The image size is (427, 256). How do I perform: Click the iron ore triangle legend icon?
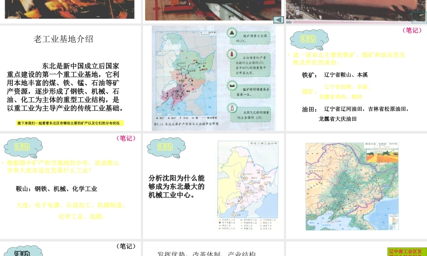pos(232,33)
